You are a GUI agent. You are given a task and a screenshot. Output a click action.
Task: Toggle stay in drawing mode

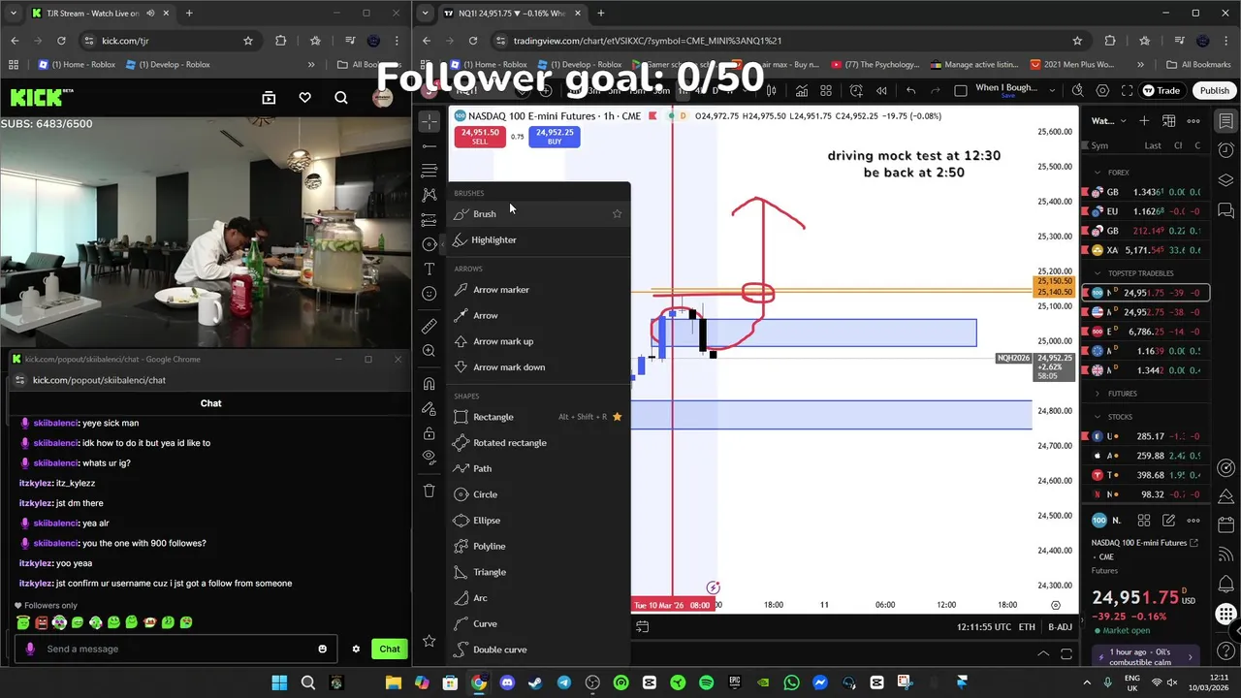[x=430, y=408]
